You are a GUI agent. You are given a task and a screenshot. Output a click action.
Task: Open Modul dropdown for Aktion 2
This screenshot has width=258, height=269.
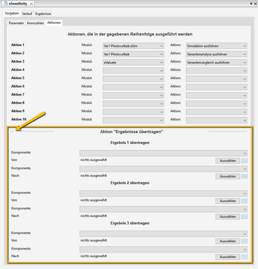coord(133,54)
